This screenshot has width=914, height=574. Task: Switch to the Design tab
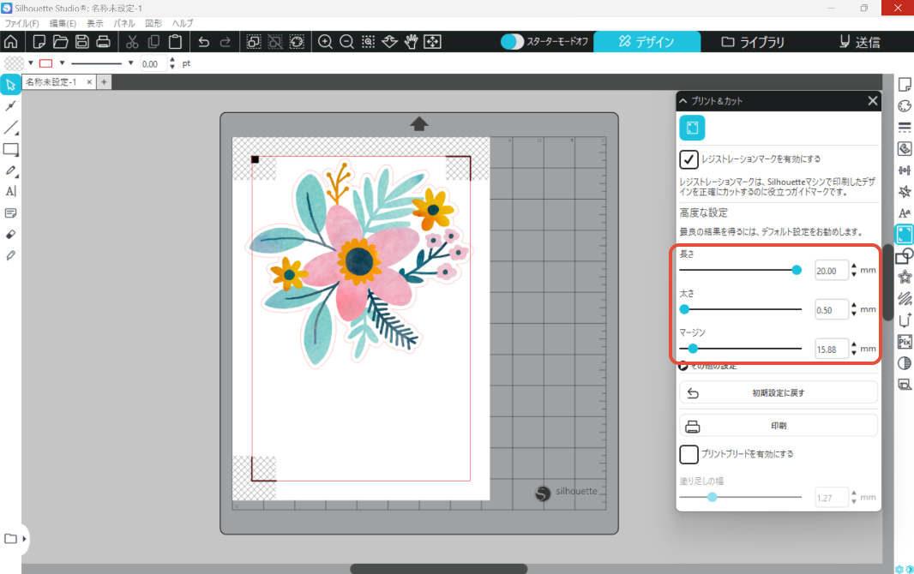tap(646, 42)
